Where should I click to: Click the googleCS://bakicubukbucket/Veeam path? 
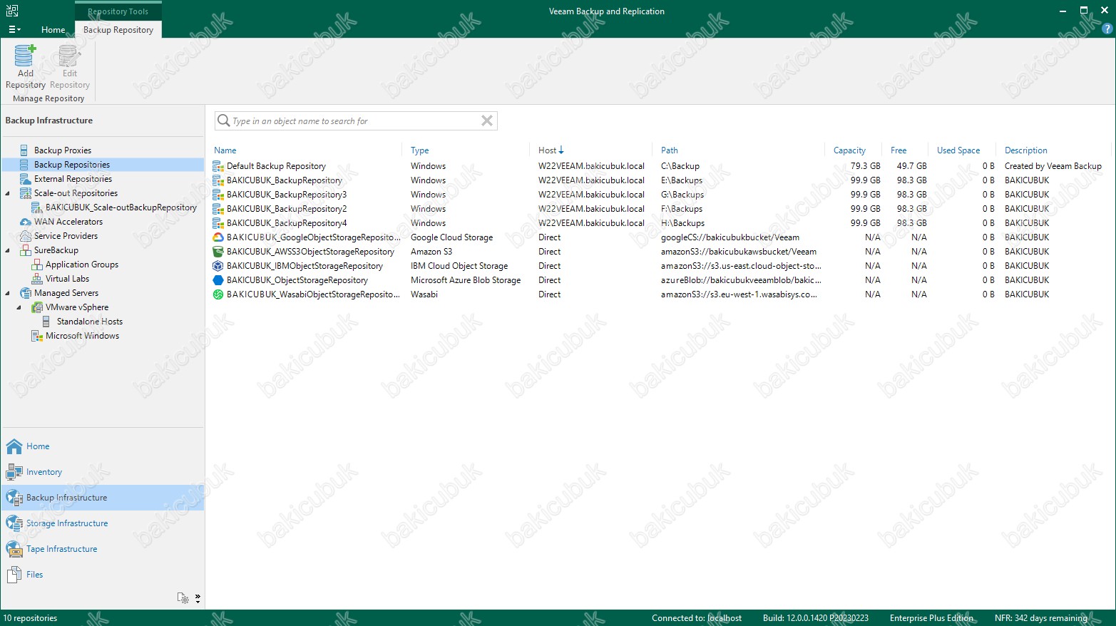[730, 237]
